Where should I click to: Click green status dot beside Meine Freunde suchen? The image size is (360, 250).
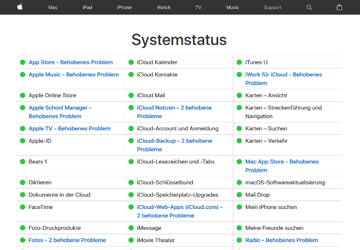pos(239,228)
